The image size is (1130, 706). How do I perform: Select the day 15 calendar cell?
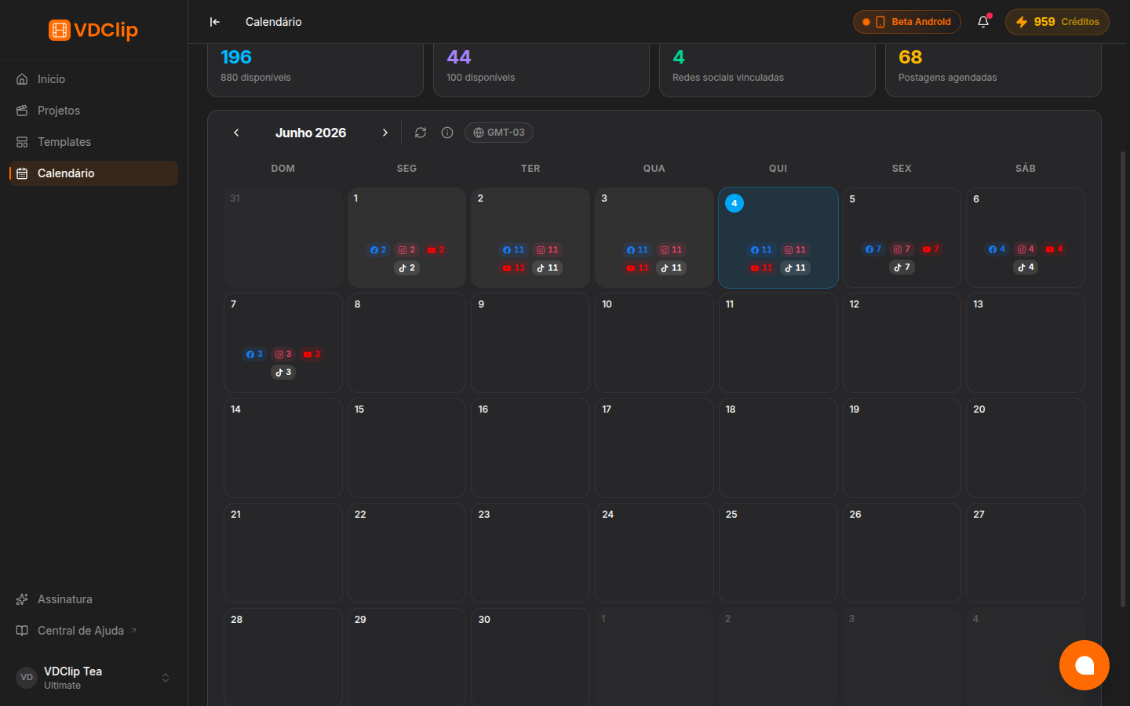pos(406,448)
